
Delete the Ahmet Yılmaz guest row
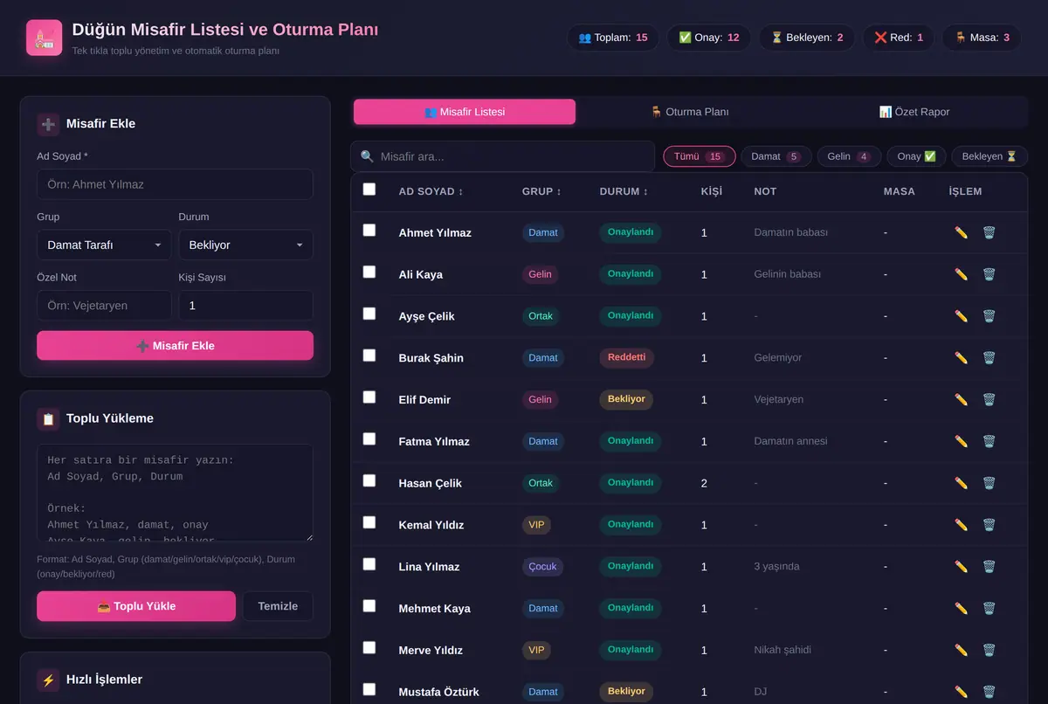989,232
